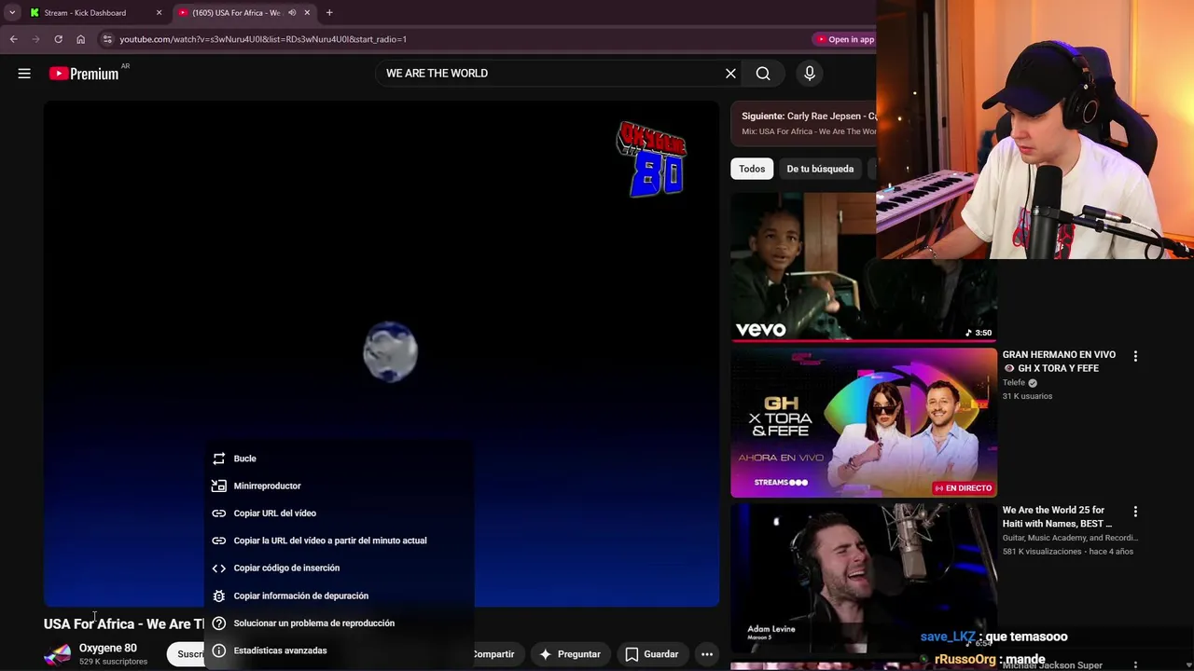
Task: Open We Are the World 25 for Haiti title
Action: 1057,516
